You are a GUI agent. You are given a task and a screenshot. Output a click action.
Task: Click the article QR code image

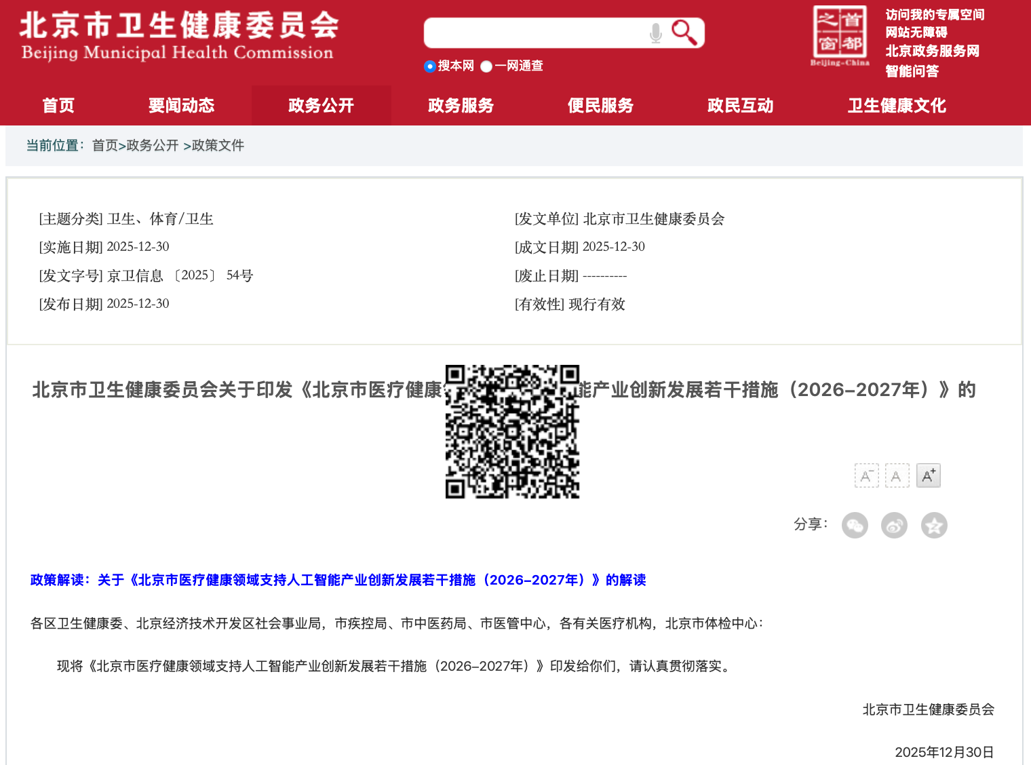[513, 432]
